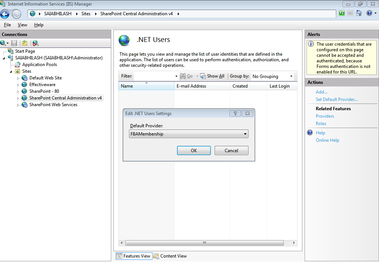
Task: Open the Filter dropdown arrow
Action: 176,76
